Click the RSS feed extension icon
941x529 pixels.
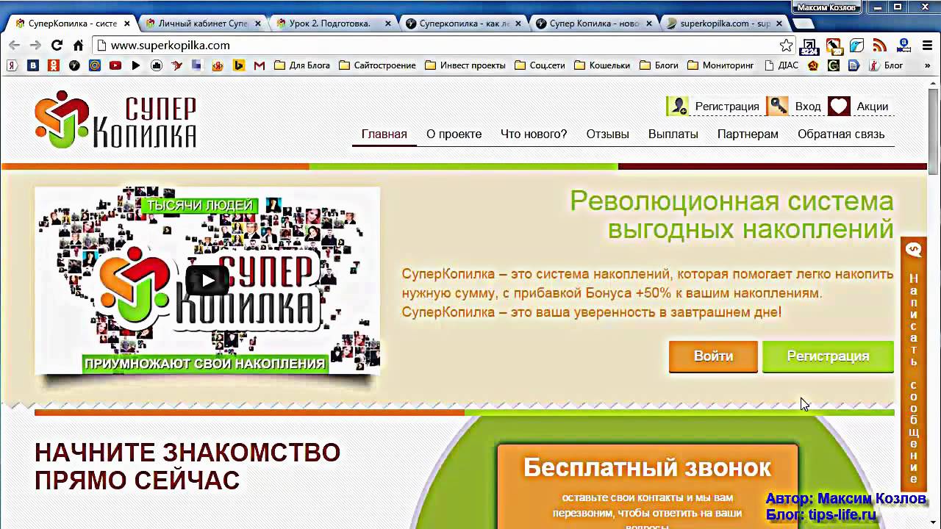tap(879, 46)
